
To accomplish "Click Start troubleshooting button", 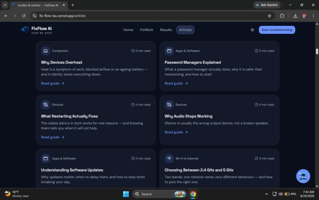I will pos(277,30).
